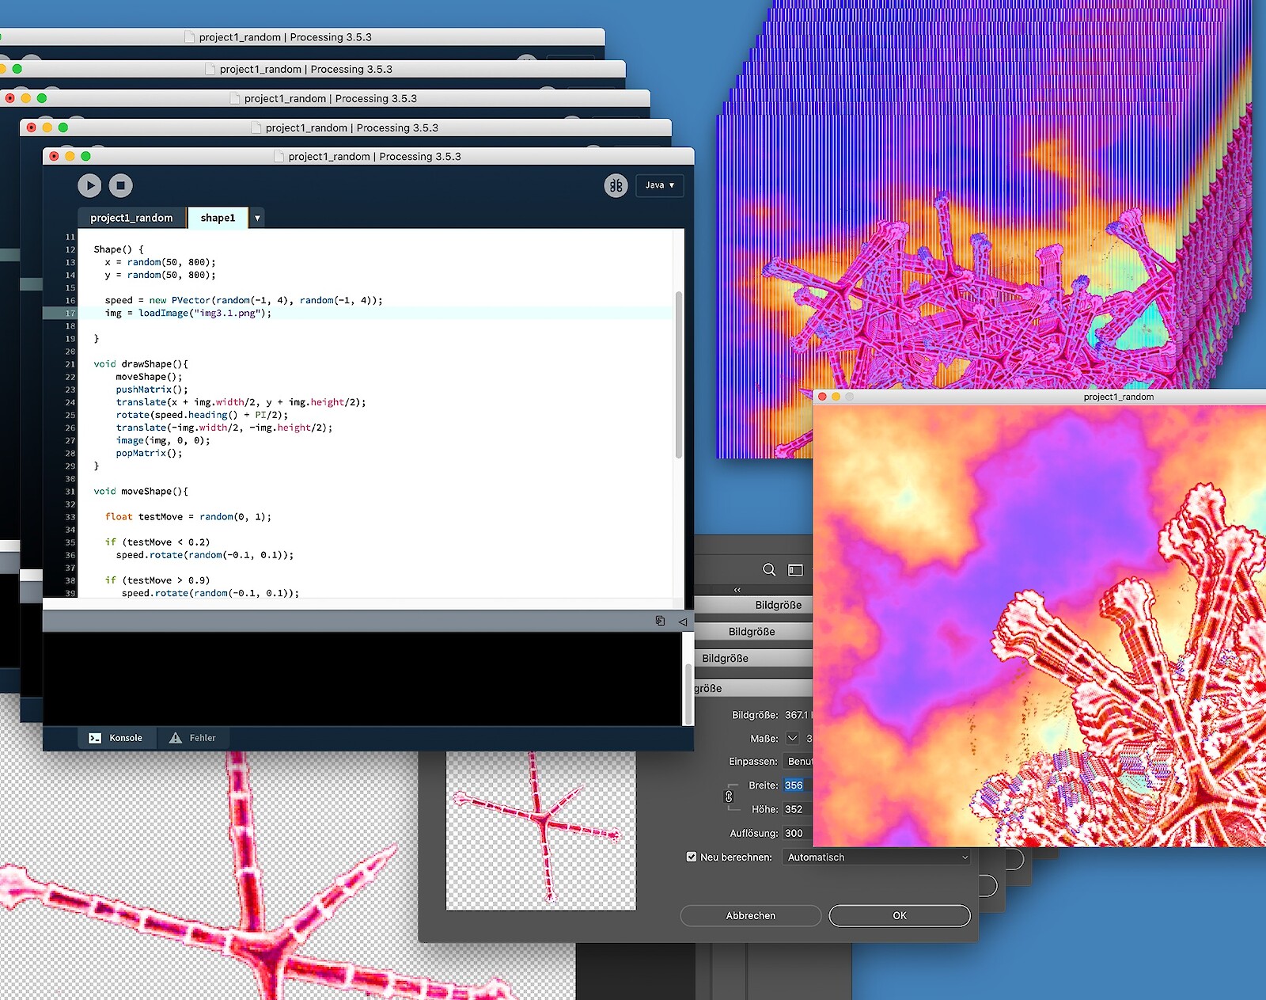Click the triangle collapse icon above console

click(x=682, y=622)
